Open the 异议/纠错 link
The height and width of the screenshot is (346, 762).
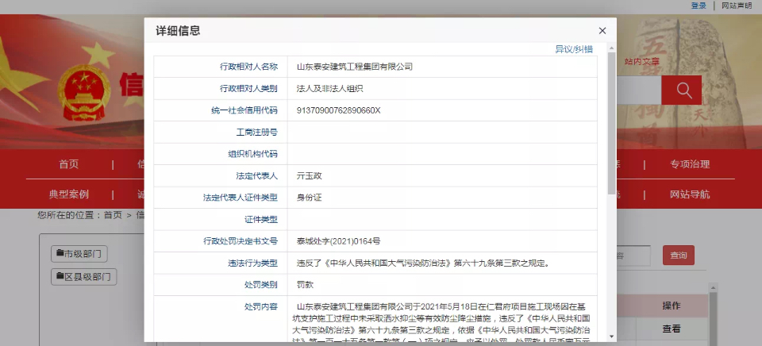click(x=574, y=49)
